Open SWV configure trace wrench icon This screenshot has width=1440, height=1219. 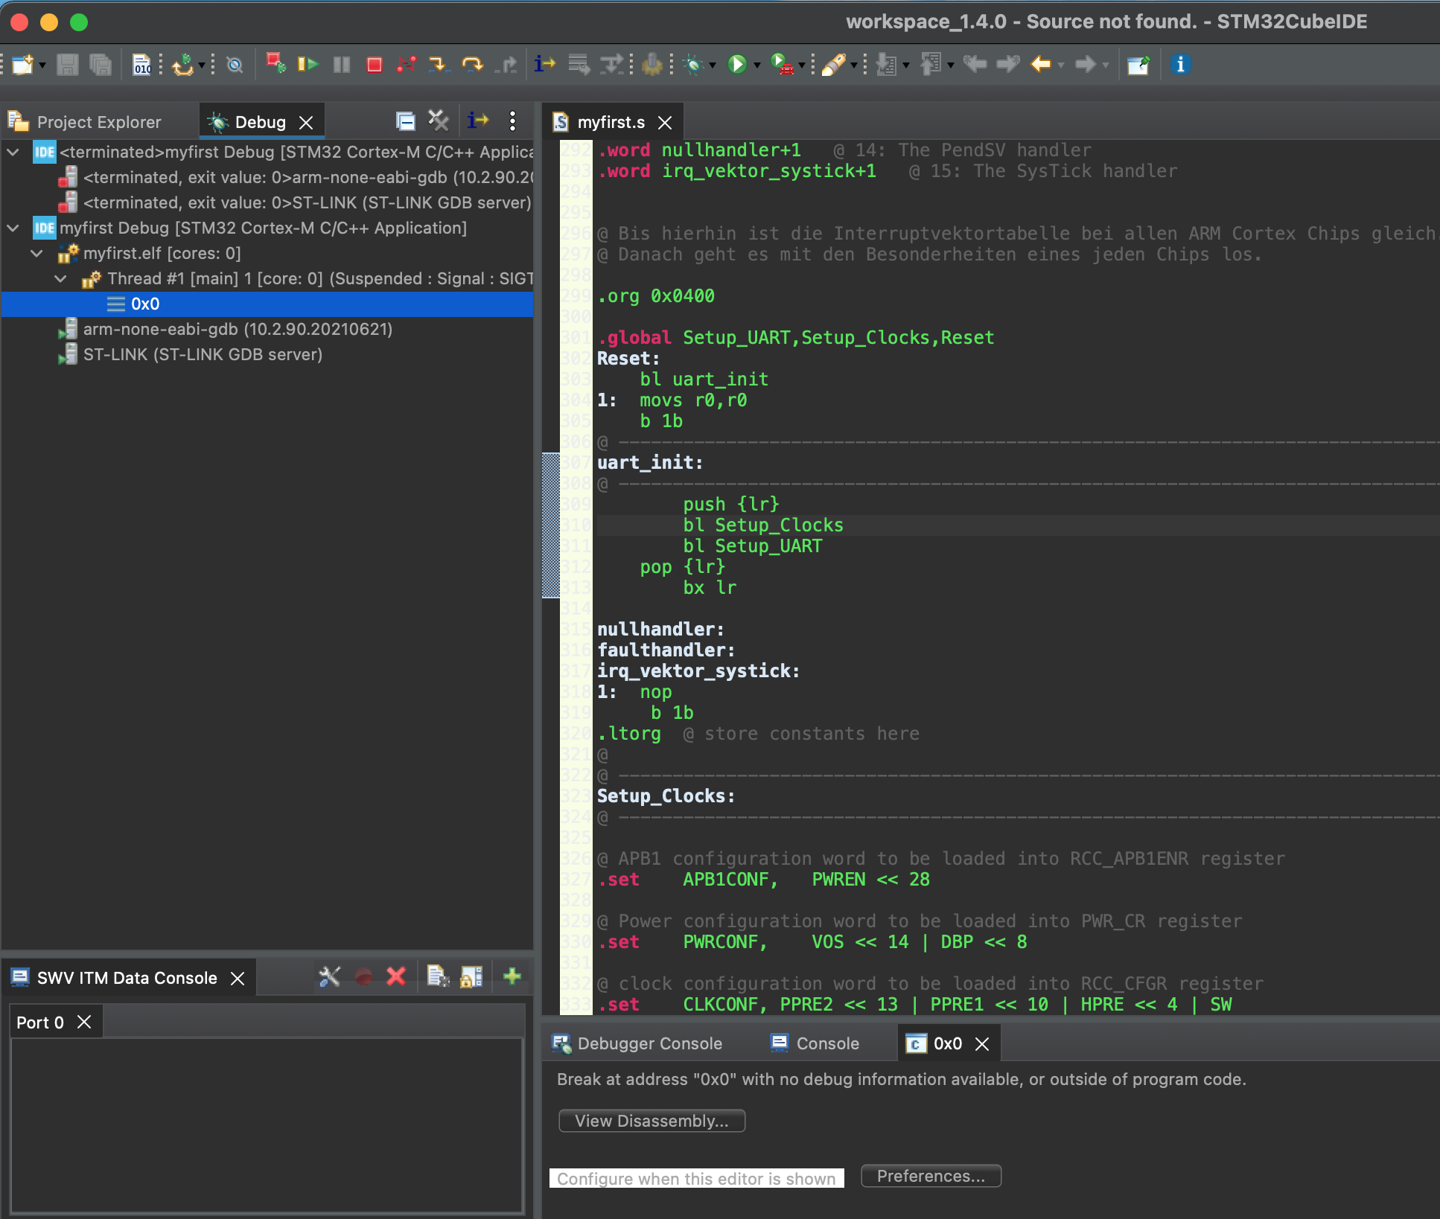[x=329, y=976]
